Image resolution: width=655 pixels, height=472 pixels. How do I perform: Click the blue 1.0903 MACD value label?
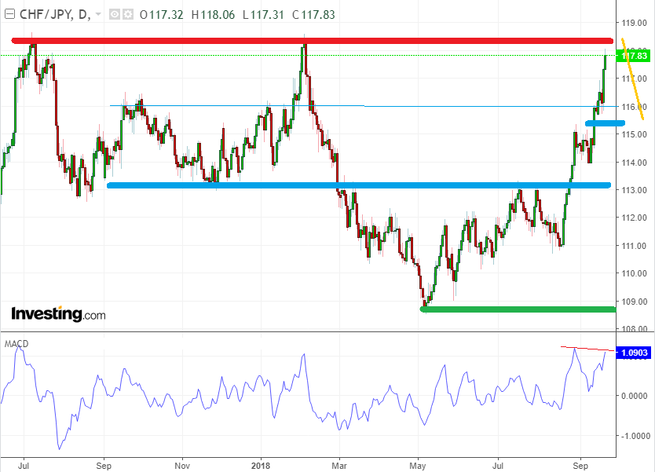tap(633, 353)
